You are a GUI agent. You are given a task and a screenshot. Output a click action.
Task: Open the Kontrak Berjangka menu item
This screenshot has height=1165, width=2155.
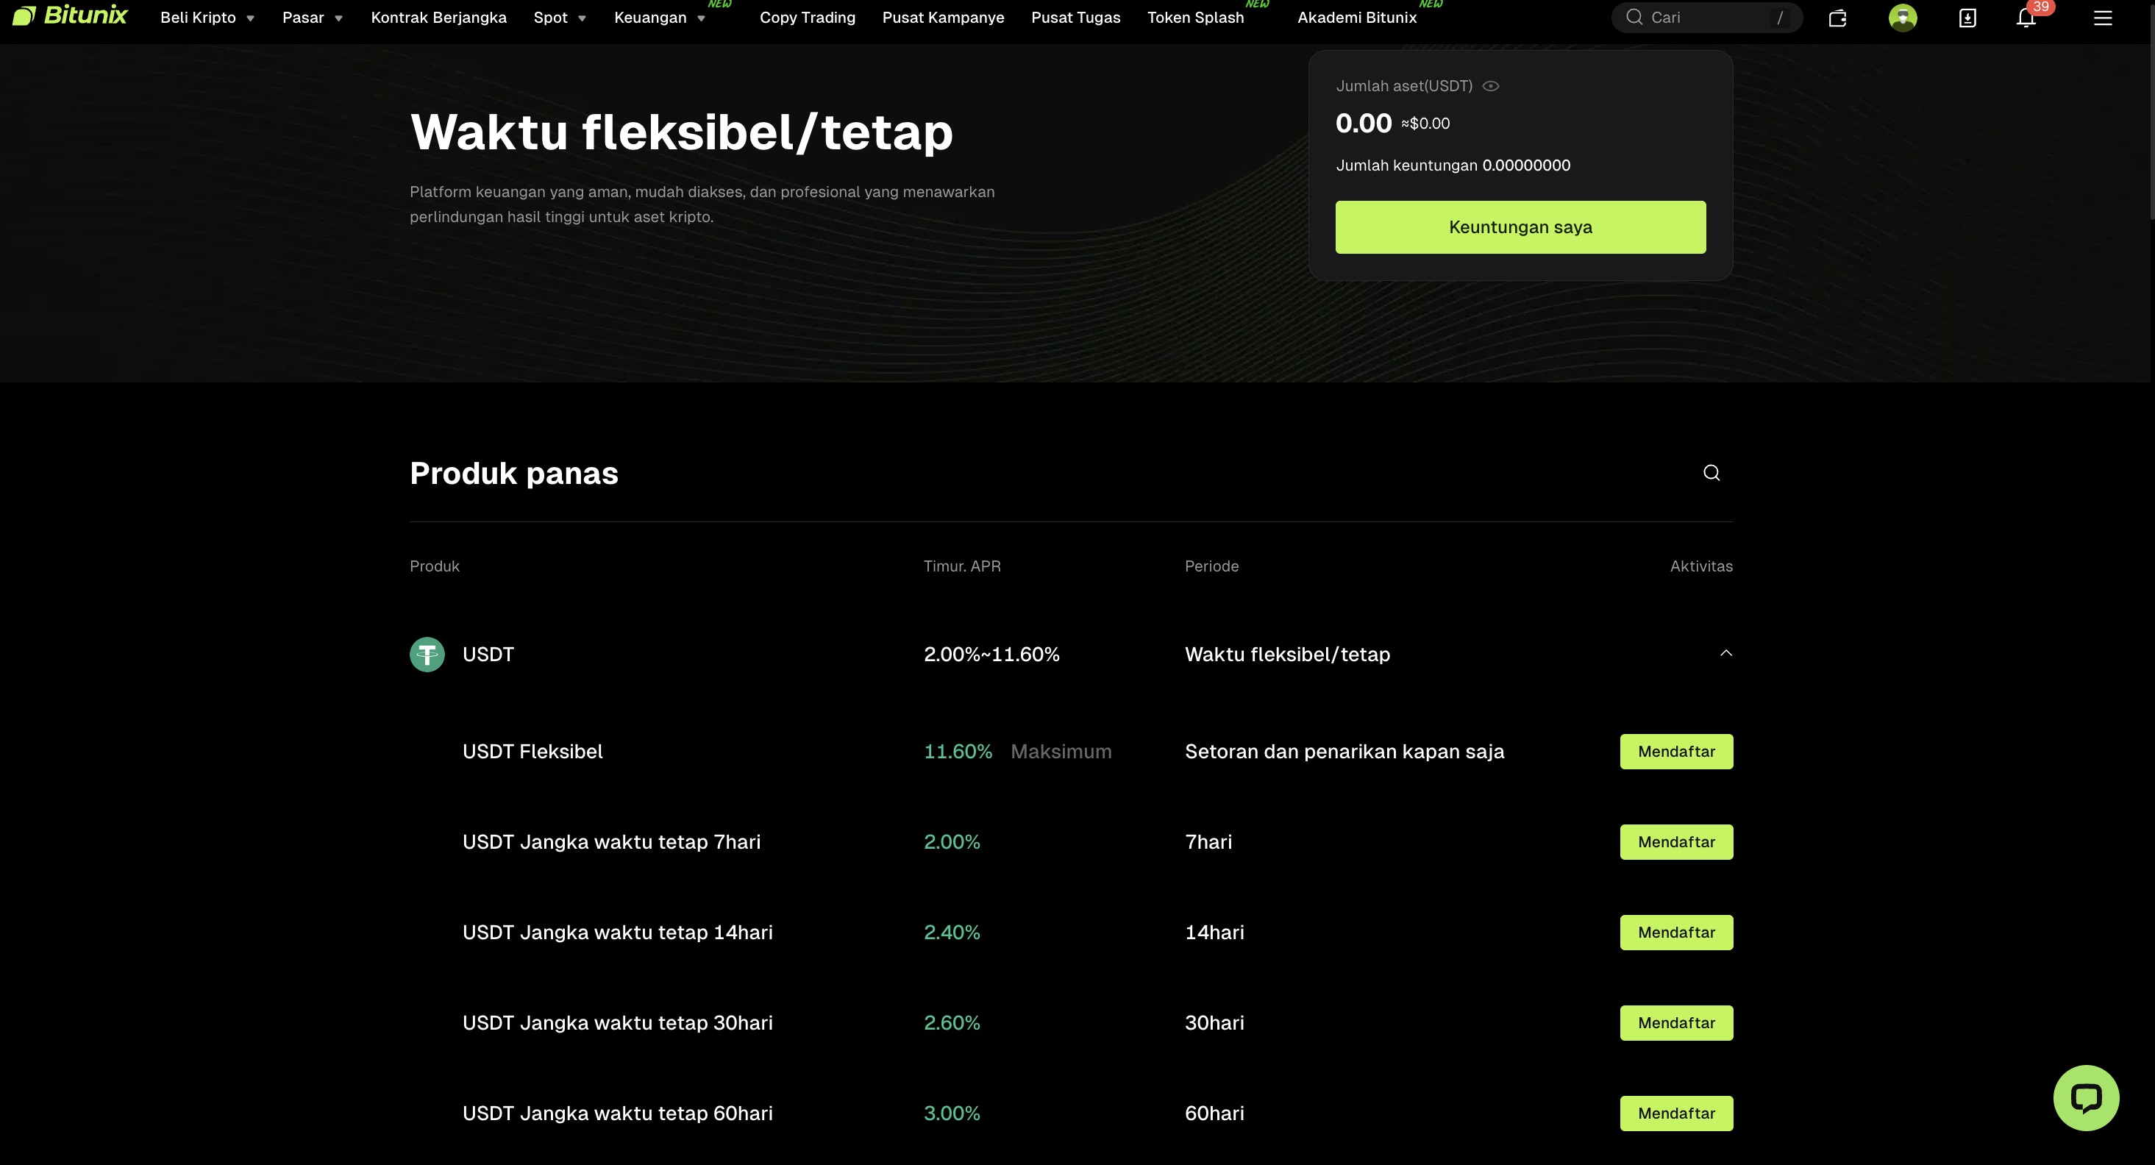pyautogui.click(x=438, y=17)
